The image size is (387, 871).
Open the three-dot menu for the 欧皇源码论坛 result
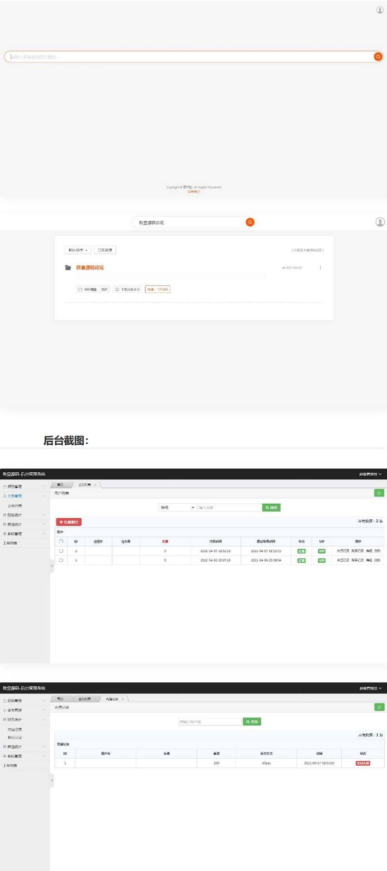tap(320, 268)
